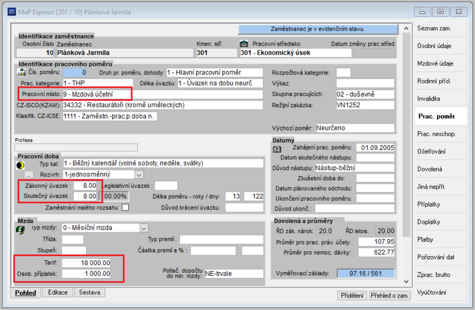Click the Zkušební doba do field
The width and height of the screenshot is (475, 310).
click(x=375, y=178)
